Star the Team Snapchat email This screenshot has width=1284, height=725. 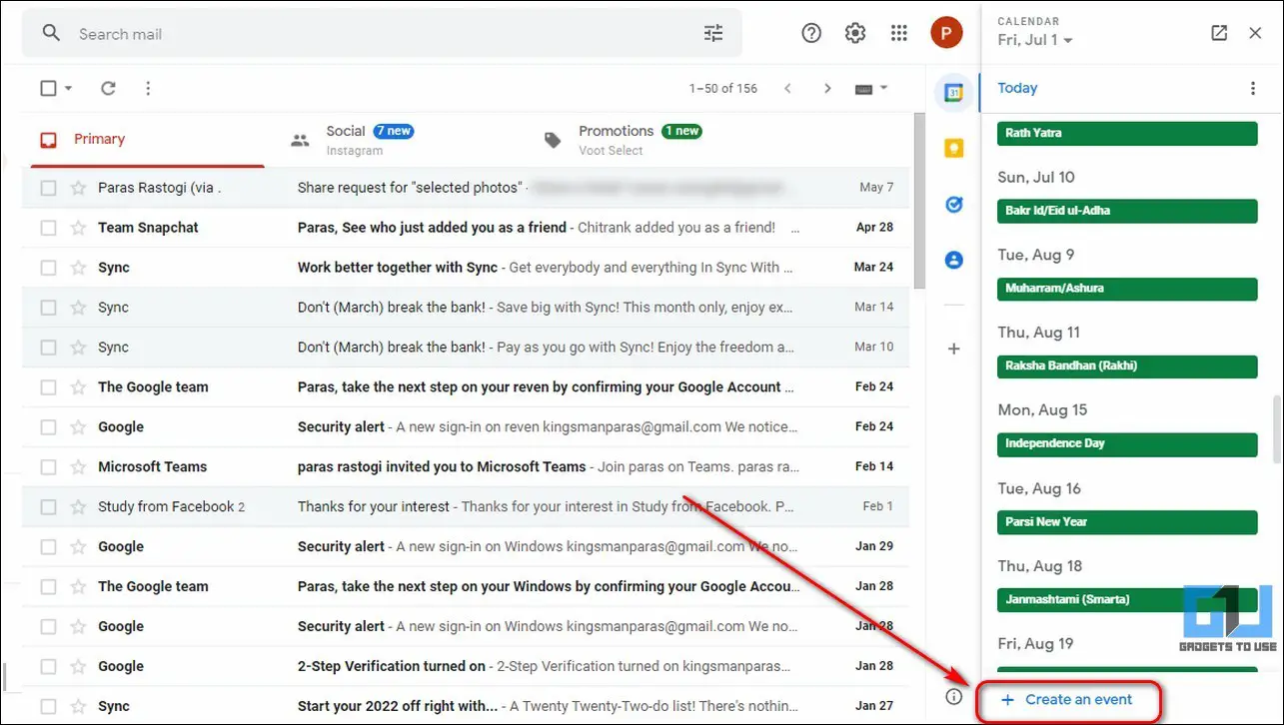tap(78, 228)
